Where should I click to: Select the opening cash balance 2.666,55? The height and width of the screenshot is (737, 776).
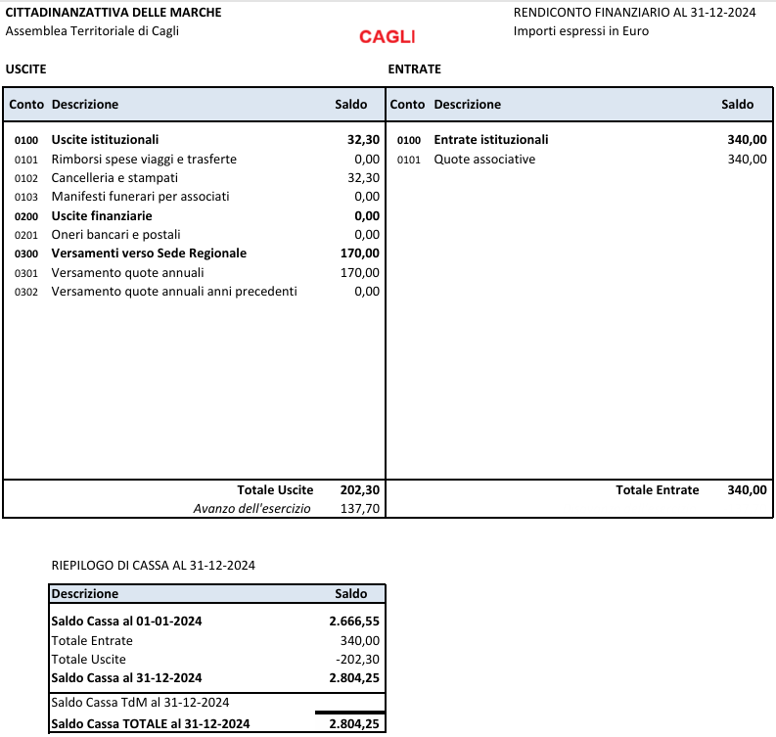pyautogui.click(x=354, y=622)
